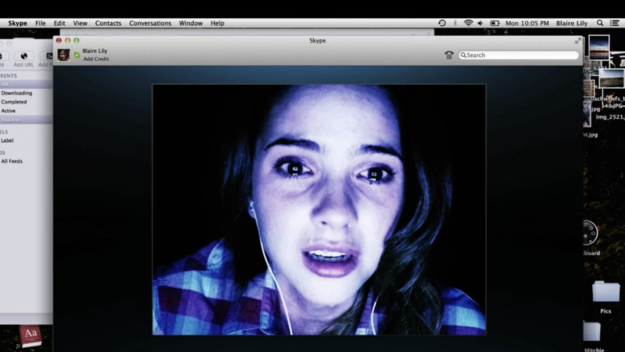Click the Blaire Lily profile avatar in Skype

(x=64, y=55)
